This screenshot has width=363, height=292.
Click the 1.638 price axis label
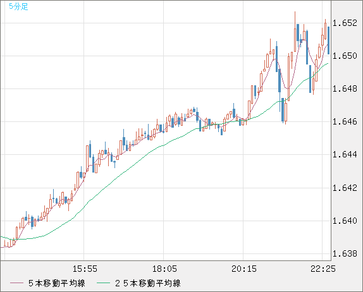345,253
